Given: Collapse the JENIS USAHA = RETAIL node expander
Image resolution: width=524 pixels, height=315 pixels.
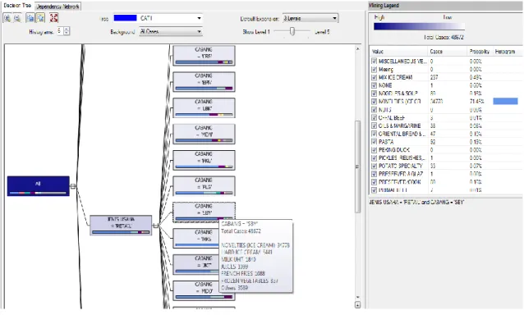Looking at the screenshot, I should coord(155,226).
